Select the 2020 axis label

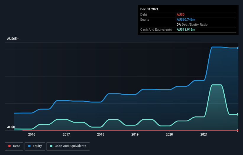[169, 134]
